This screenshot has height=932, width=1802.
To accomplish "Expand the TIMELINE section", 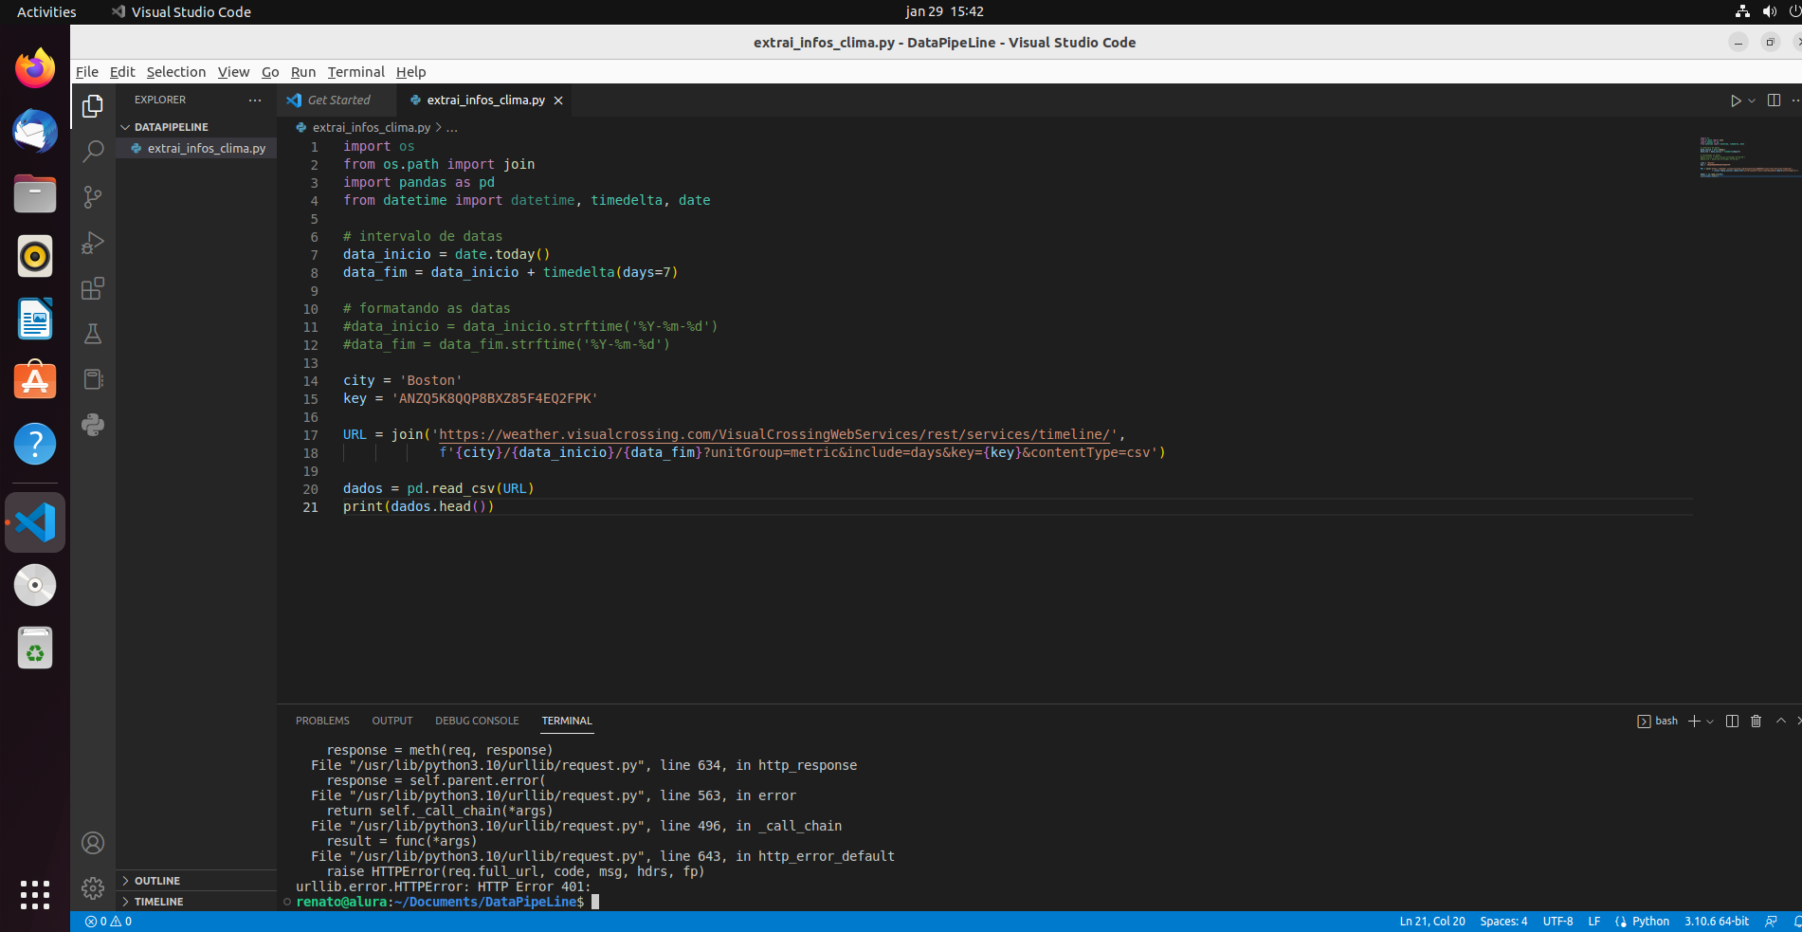I will (x=196, y=902).
